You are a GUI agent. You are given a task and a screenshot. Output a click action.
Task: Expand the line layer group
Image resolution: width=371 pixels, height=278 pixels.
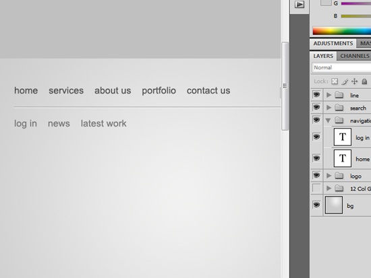329,95
